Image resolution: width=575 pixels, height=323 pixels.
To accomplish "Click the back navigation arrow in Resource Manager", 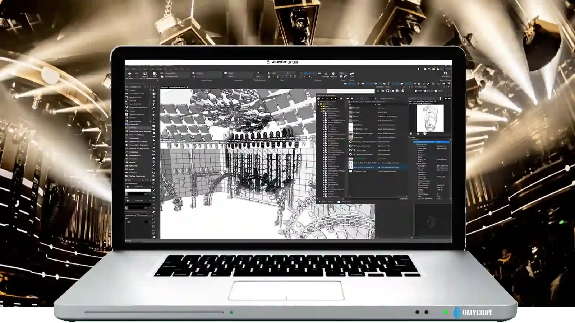I will pyautogui.click(x=347, y=98).
